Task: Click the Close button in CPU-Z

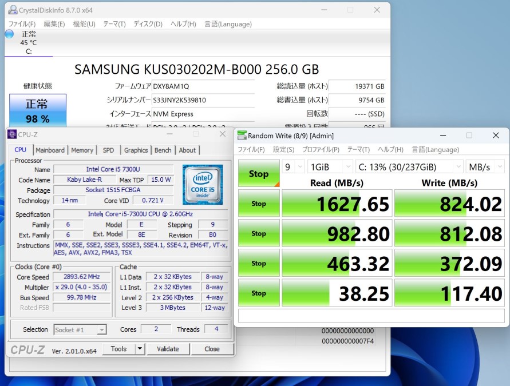Action: [212, 349]
